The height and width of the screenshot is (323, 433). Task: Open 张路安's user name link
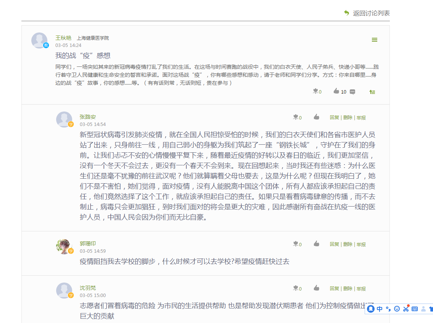(87, 117)
